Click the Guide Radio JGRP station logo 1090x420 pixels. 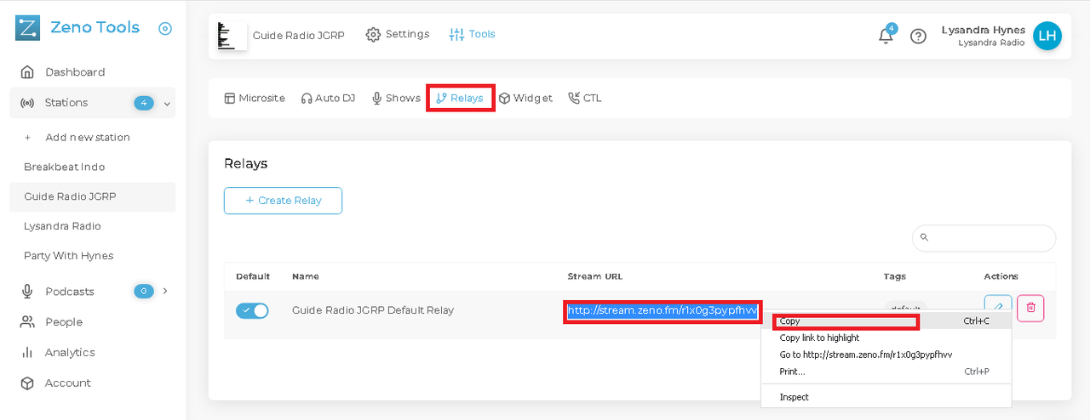[232, 36]
